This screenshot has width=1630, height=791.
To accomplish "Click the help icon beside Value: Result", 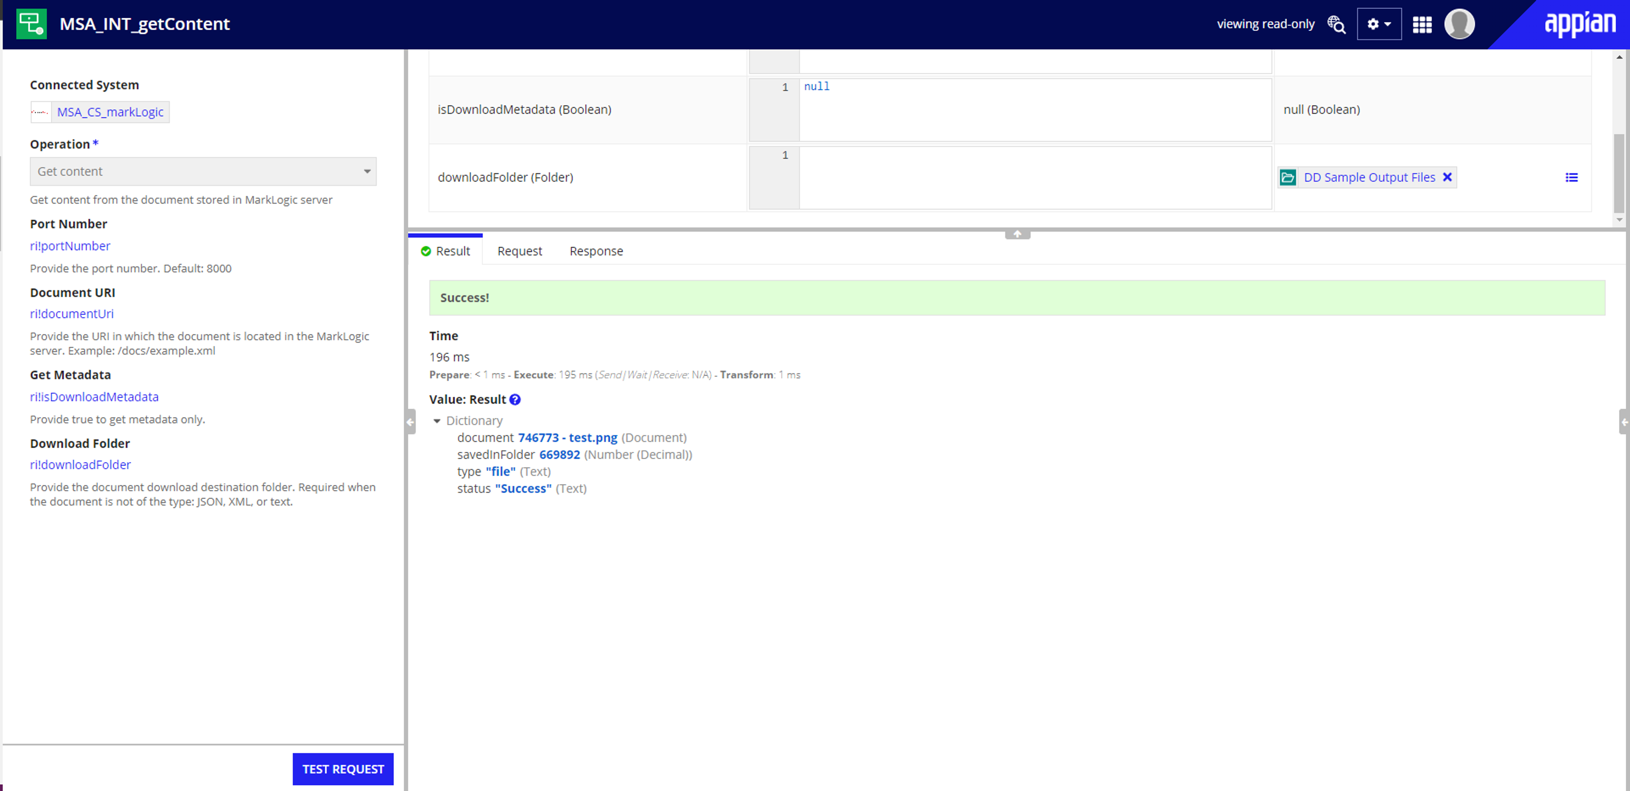I will click(x=515, y=399).
